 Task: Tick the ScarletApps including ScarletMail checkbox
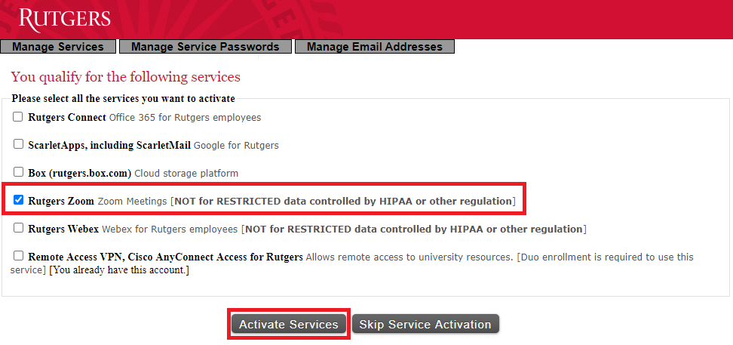[x=18, y=144]
